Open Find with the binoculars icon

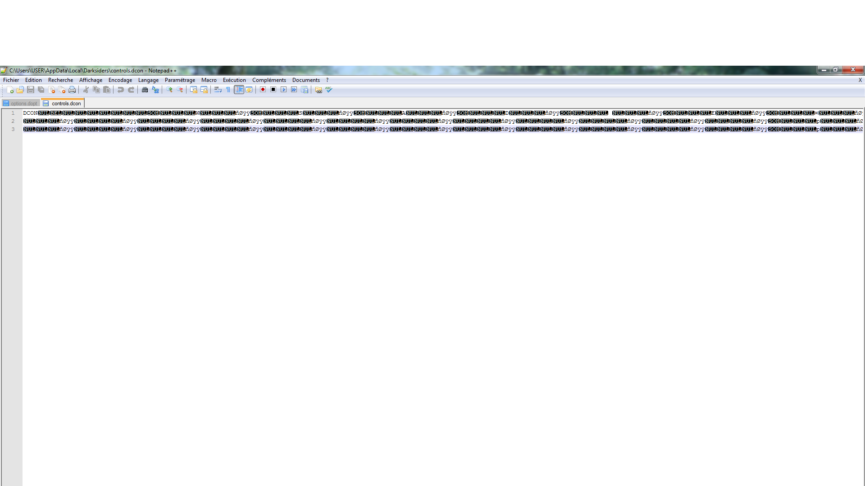(145, 90)
